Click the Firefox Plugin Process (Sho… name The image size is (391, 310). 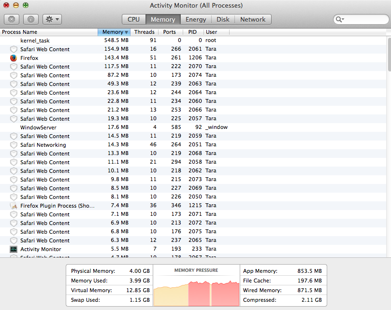(58, 206)
